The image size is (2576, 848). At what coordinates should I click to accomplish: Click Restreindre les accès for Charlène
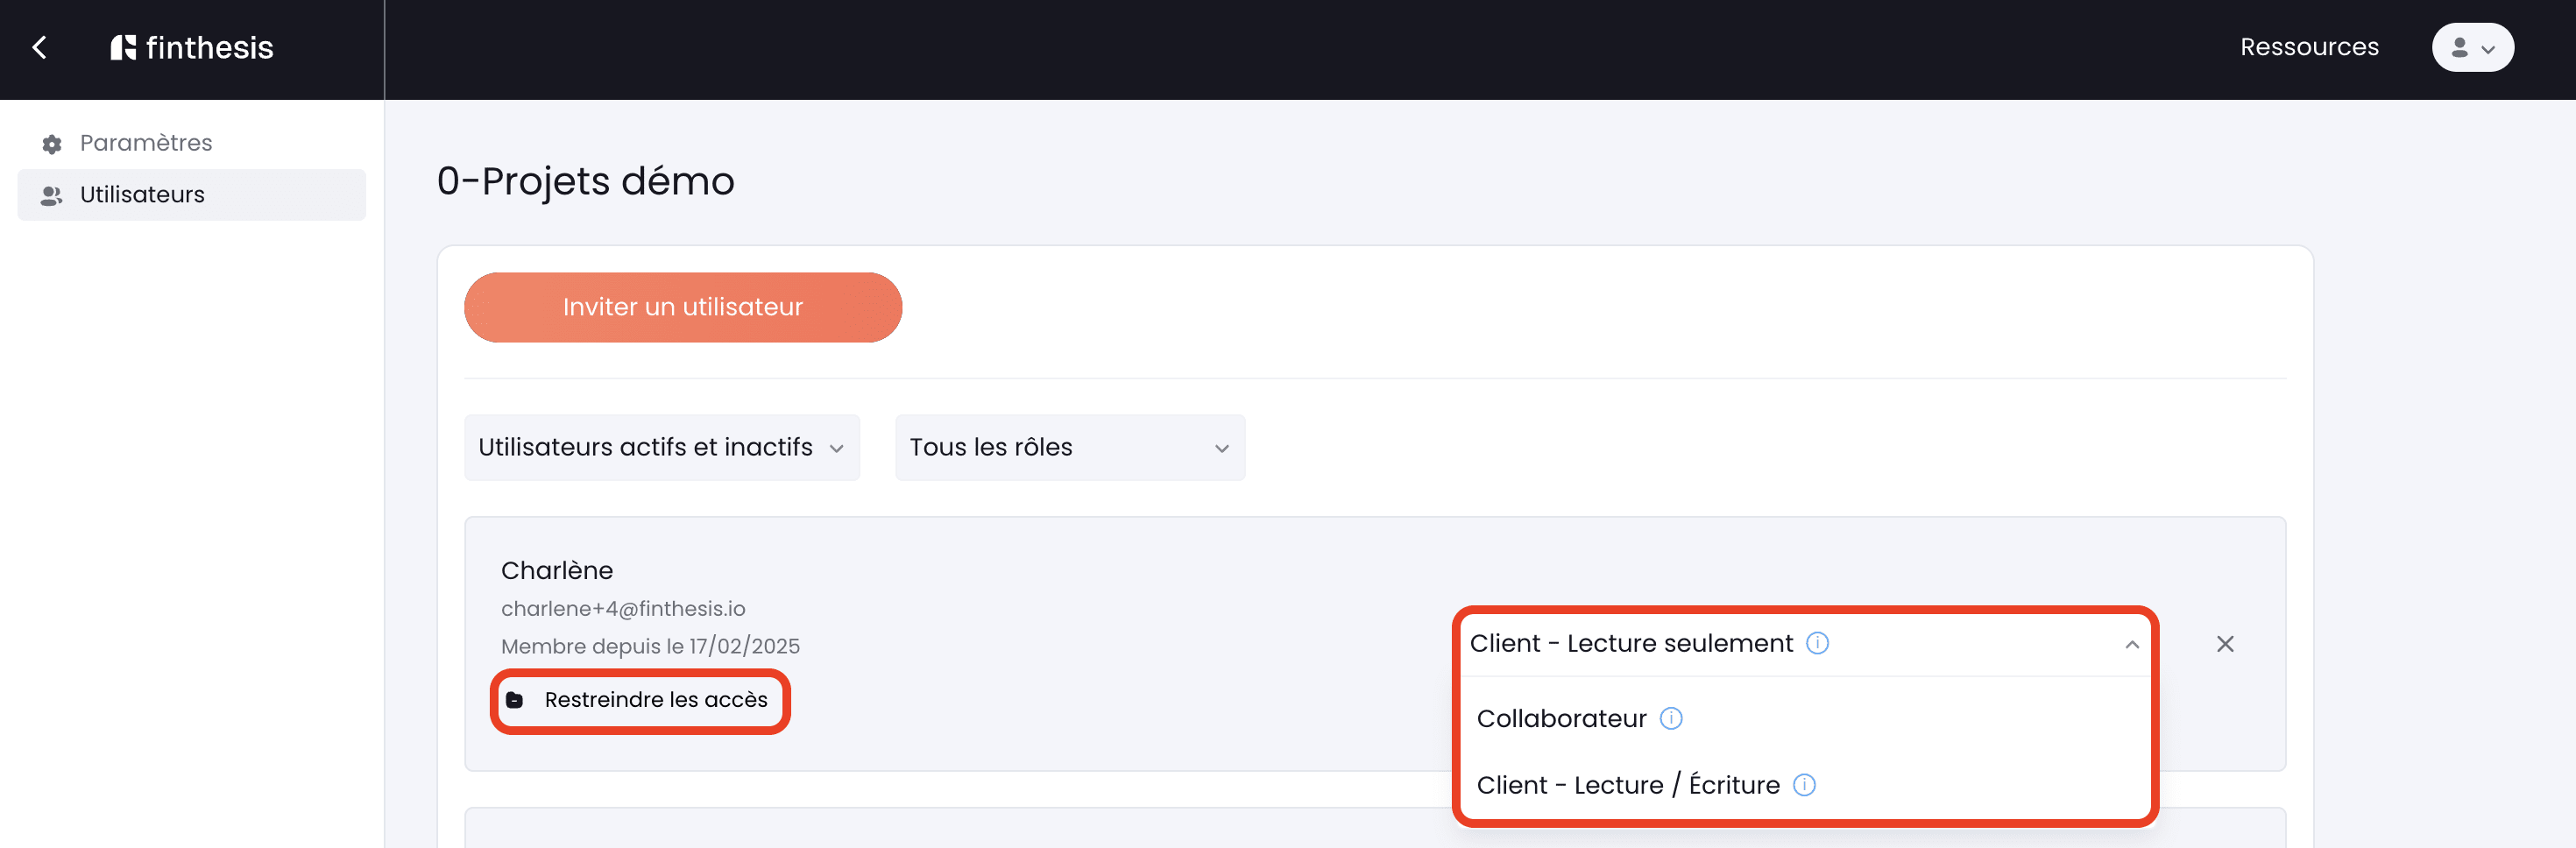(655, 700)
